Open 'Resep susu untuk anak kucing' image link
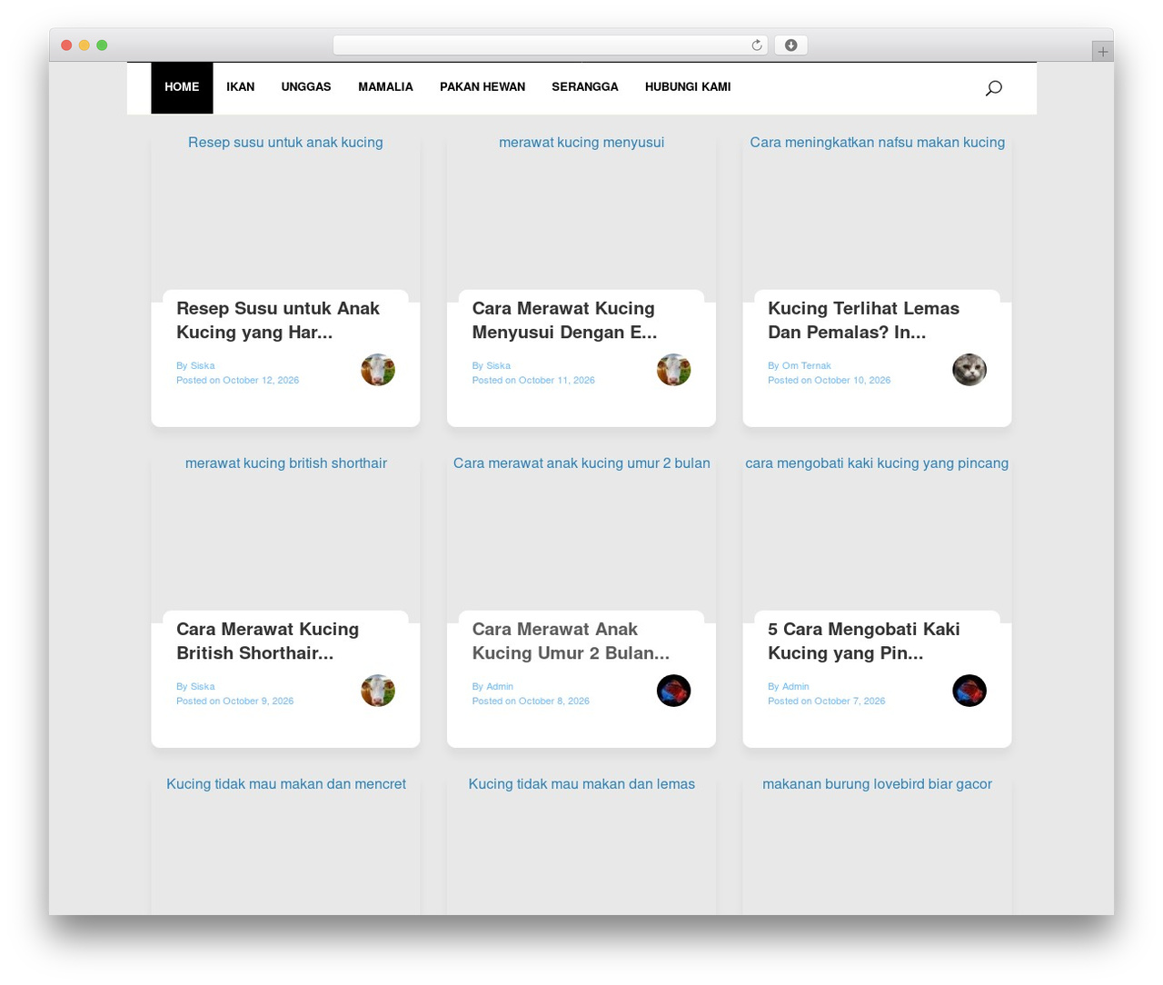Viewport: 1163px width, 985px height. (285, 143)
